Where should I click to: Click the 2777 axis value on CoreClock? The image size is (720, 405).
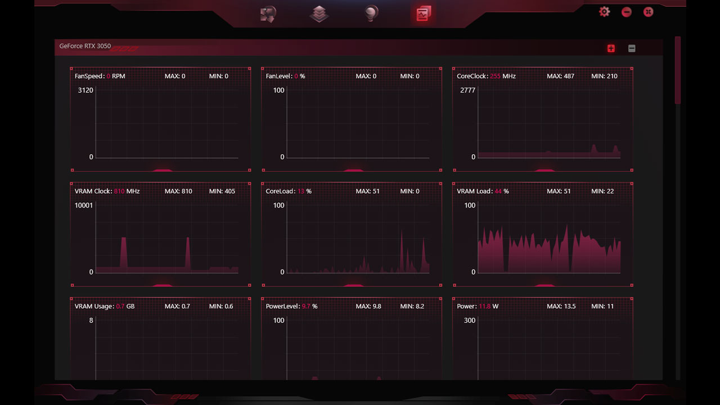click(x=468, y=90)
